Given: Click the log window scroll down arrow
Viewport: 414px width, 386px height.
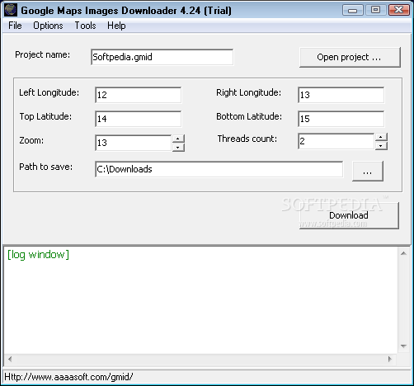Looking at the screenshot, I should [403, 346].
